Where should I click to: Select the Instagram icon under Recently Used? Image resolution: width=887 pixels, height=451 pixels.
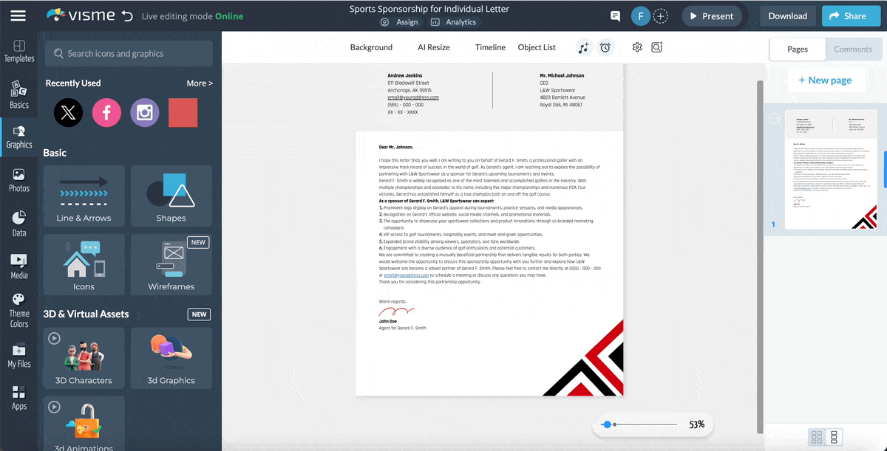point(144,112)
